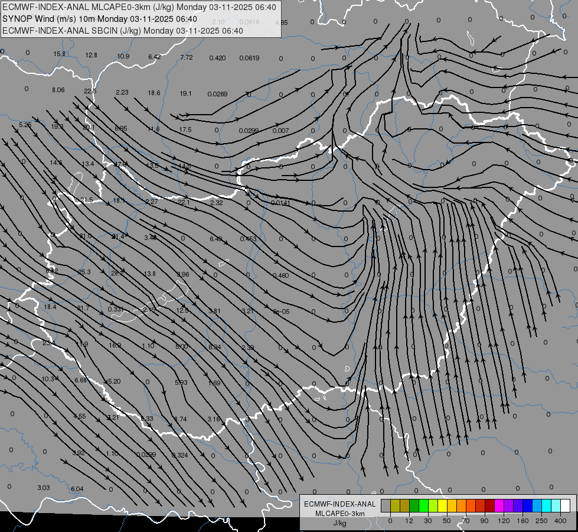578x532 pixels.
Task: Click the map value '6.42'
Action: coord(155,57)
